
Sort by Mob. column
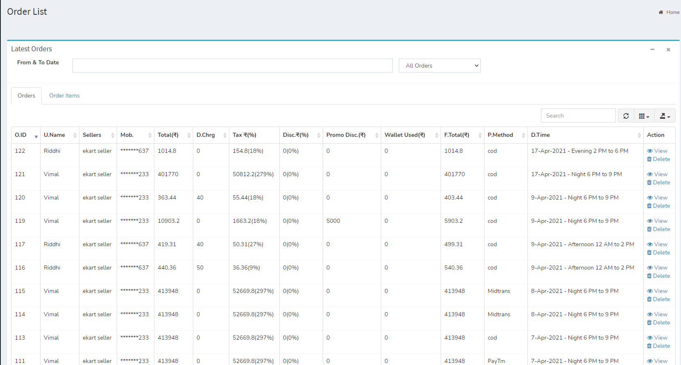coord(136,135)
